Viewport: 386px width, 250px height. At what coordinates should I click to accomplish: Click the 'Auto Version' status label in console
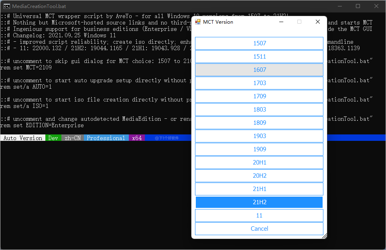click(22, 138)
